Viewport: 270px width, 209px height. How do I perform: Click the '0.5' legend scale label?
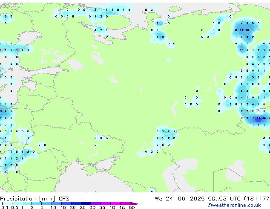pyautogui.click(x=15, y=207)
